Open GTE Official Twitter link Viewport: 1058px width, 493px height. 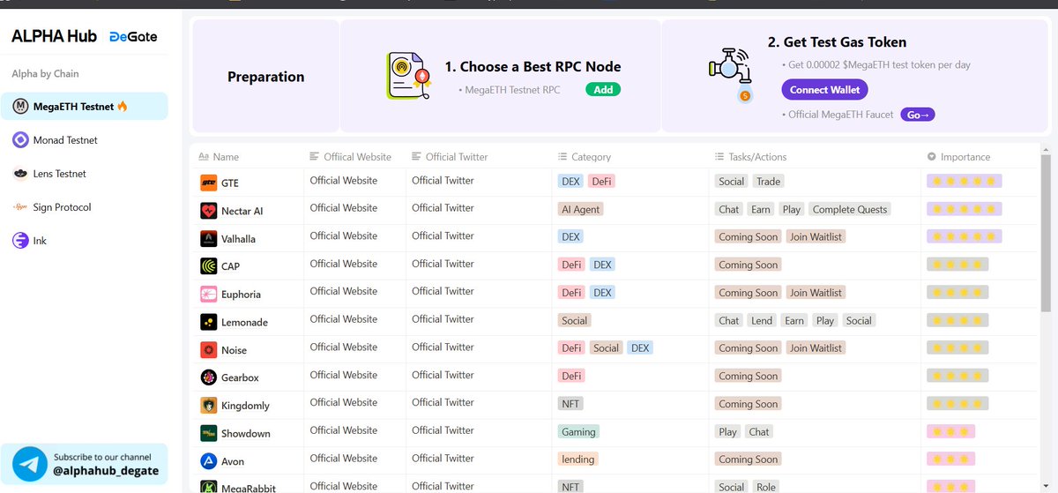443,181
